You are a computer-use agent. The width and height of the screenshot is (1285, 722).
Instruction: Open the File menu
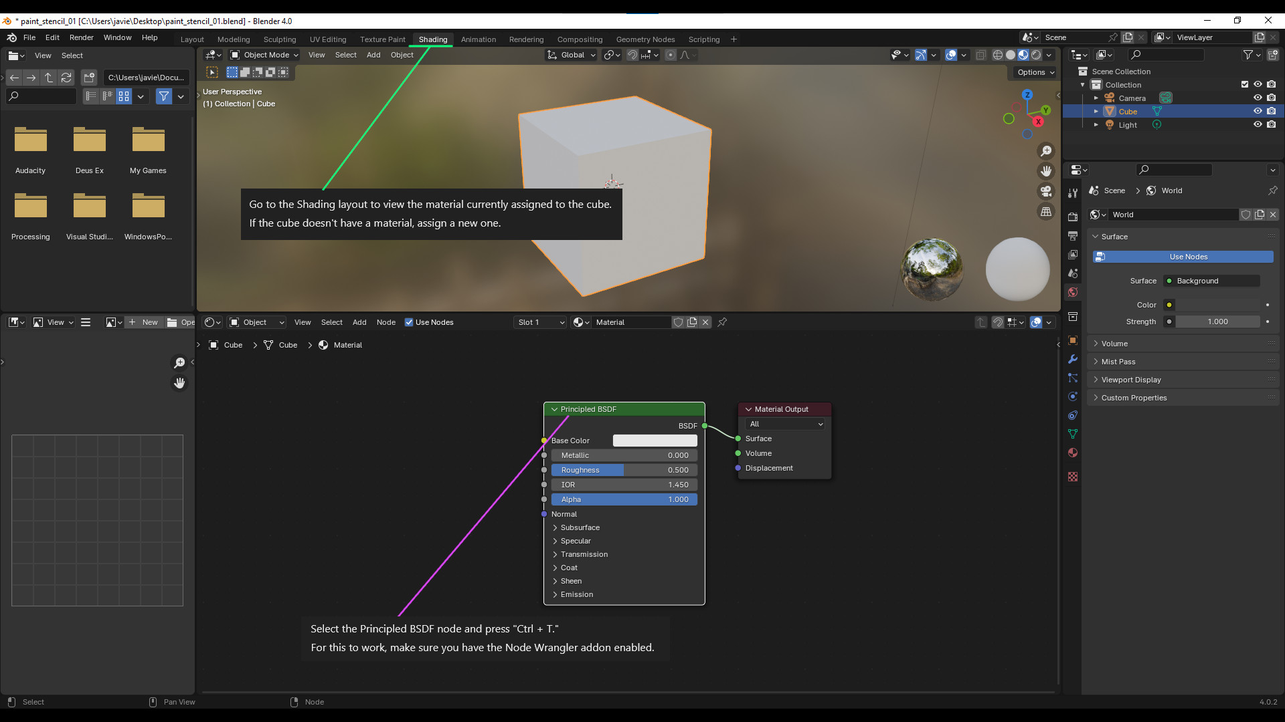[29, 37]
